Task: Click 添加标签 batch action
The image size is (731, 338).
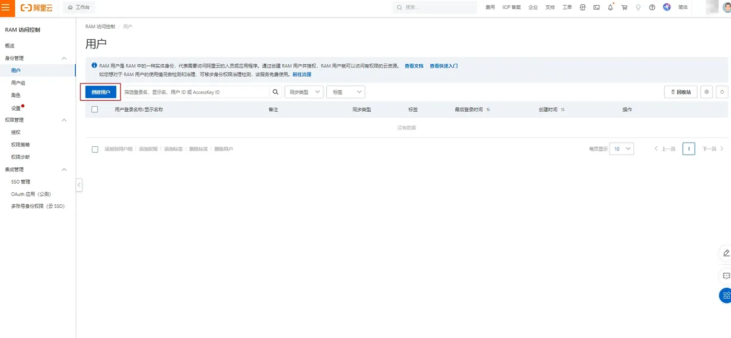Action: coord(173,149)
